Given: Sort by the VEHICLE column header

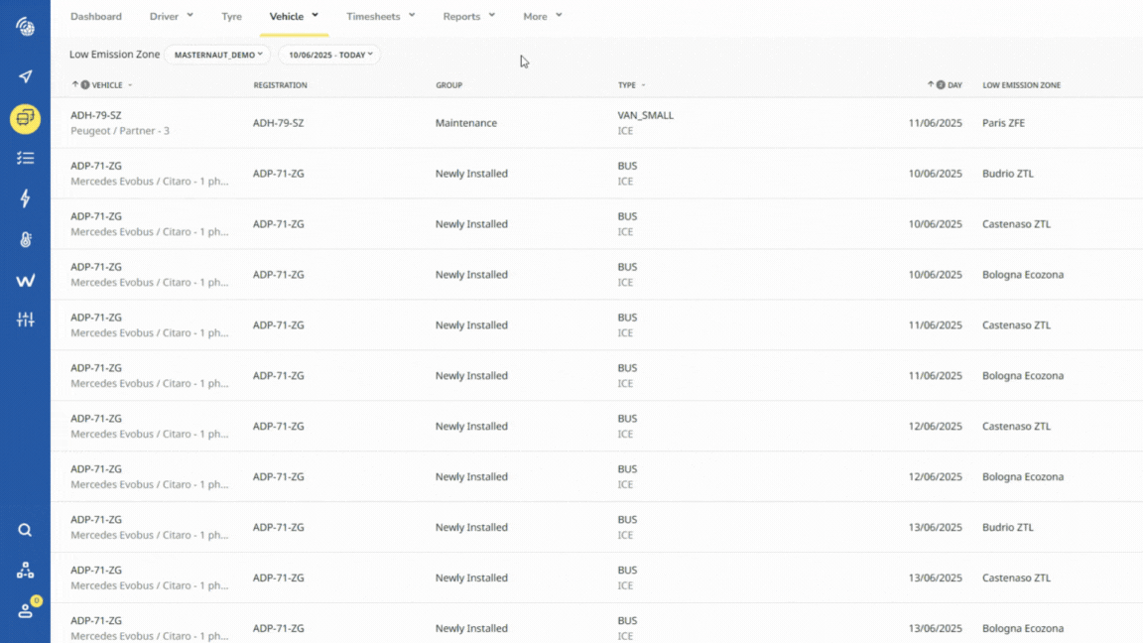Looking at the screenshot, I should click(106, 85).
